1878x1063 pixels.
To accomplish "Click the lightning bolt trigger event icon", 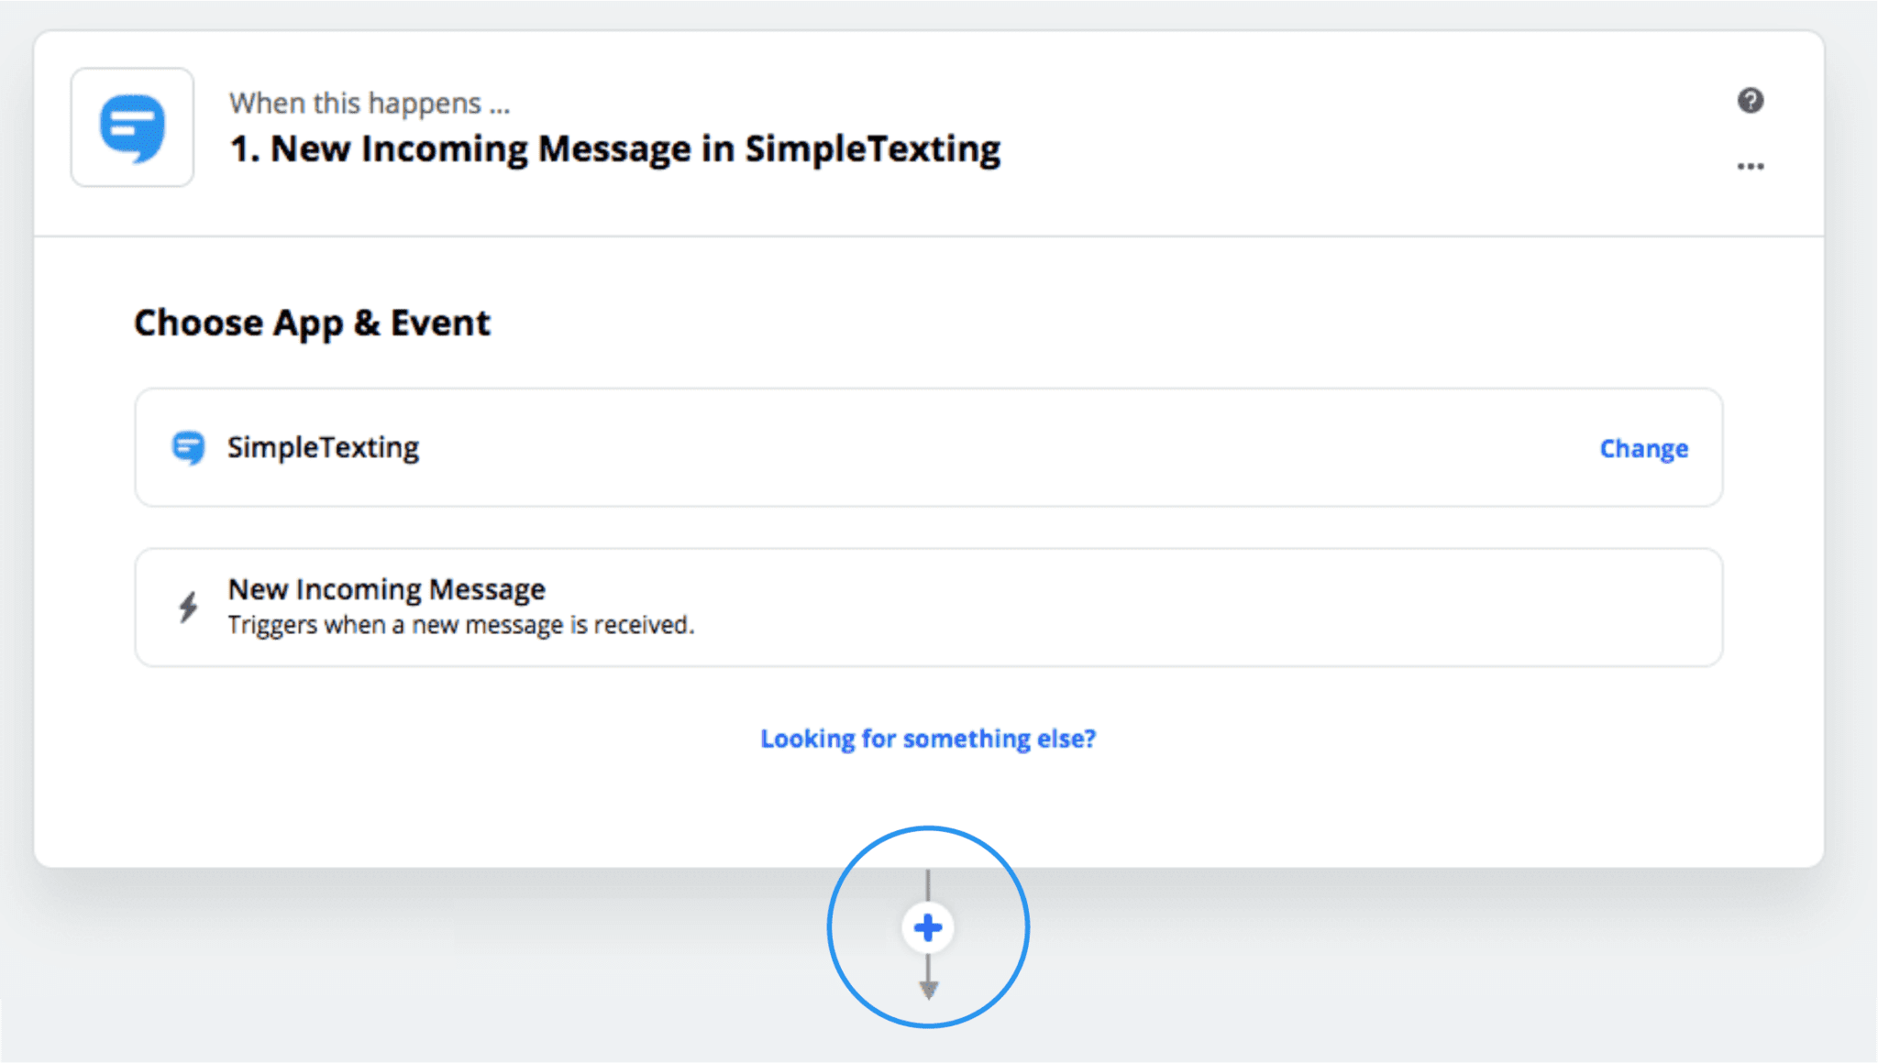I will click(188, 606).
